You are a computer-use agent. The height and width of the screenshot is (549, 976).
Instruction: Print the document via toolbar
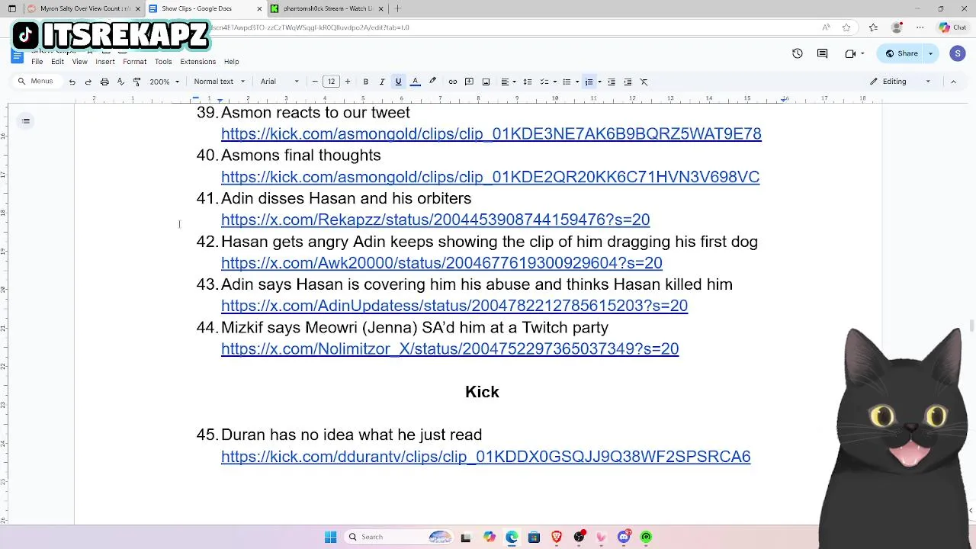tap(104, 82)
